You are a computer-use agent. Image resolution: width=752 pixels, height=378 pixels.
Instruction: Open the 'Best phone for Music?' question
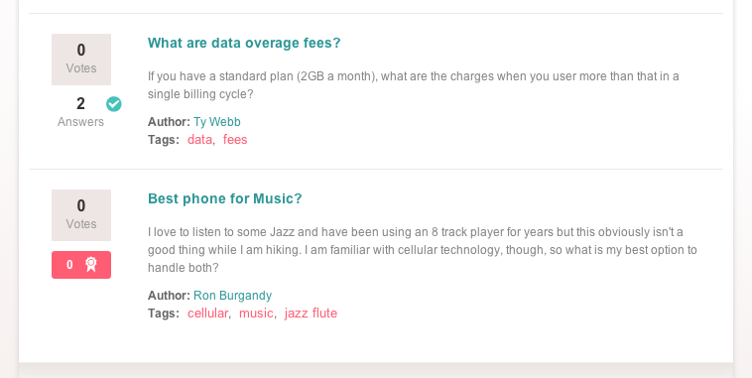pyautogui.click(x=225, y=198)
